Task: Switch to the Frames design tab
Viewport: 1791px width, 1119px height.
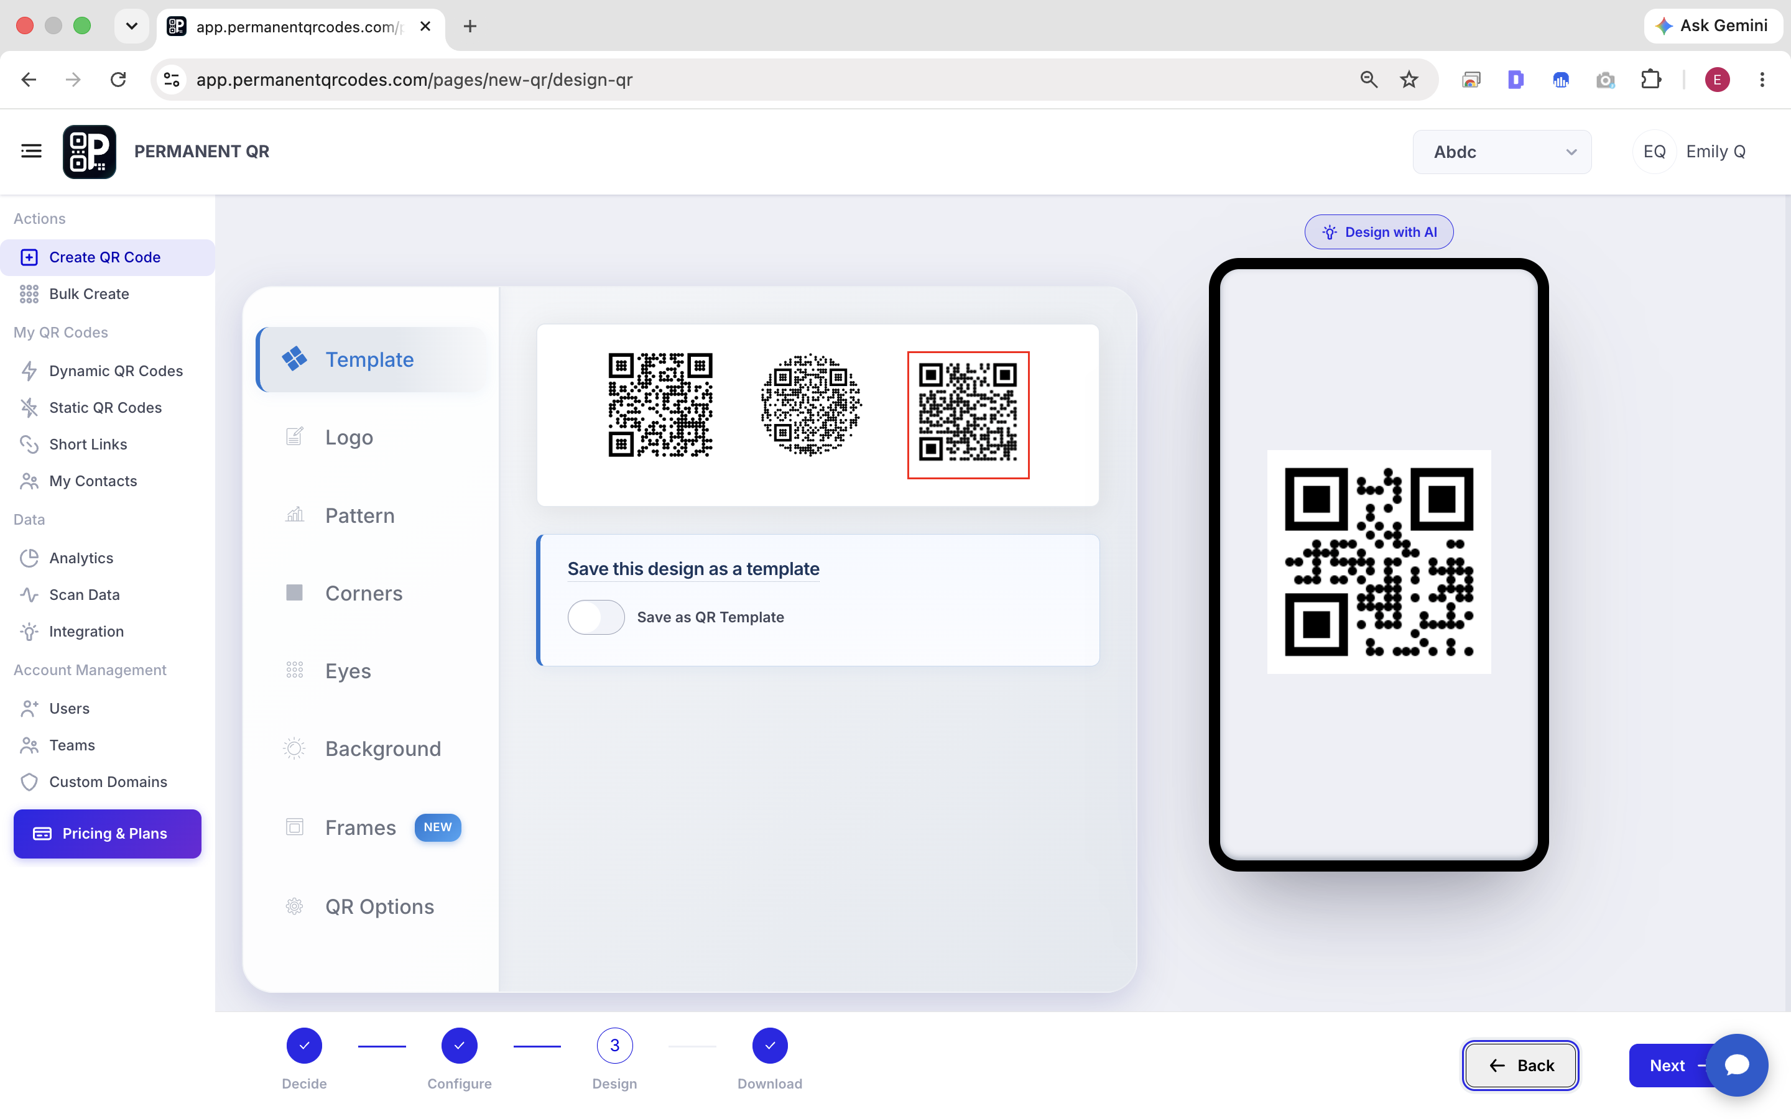Action: [373, 827]
